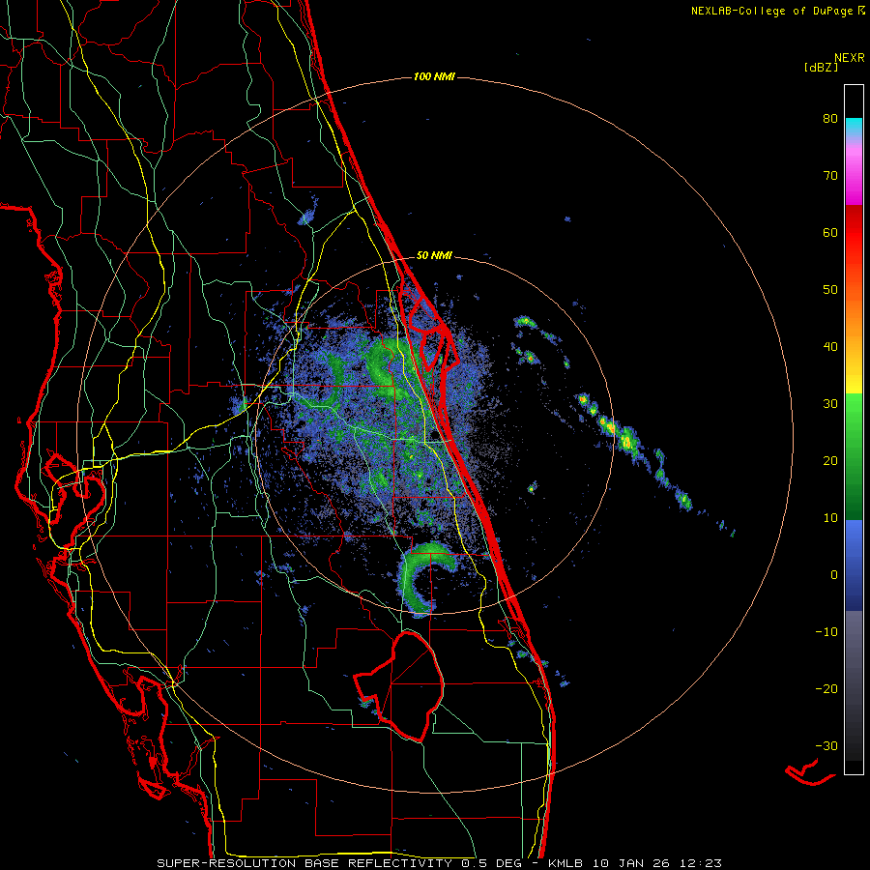Click the 10 value on the dBZ scale
This screenshot has height=870, width=870.
point(830,518)
